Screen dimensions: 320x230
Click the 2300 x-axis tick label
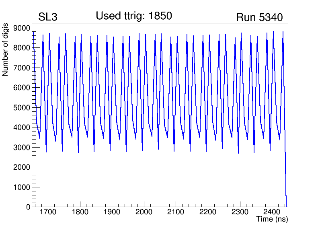(x=240, y=212)
